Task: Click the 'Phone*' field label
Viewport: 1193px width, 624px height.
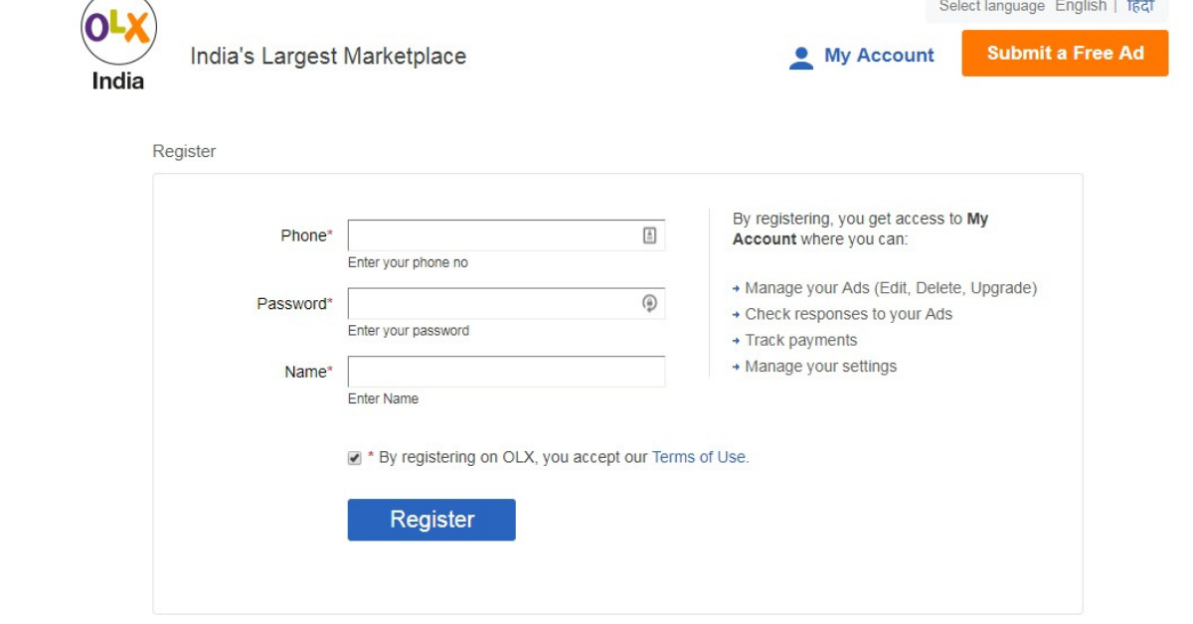Action: pyautogui.click(x=306, y=235)
